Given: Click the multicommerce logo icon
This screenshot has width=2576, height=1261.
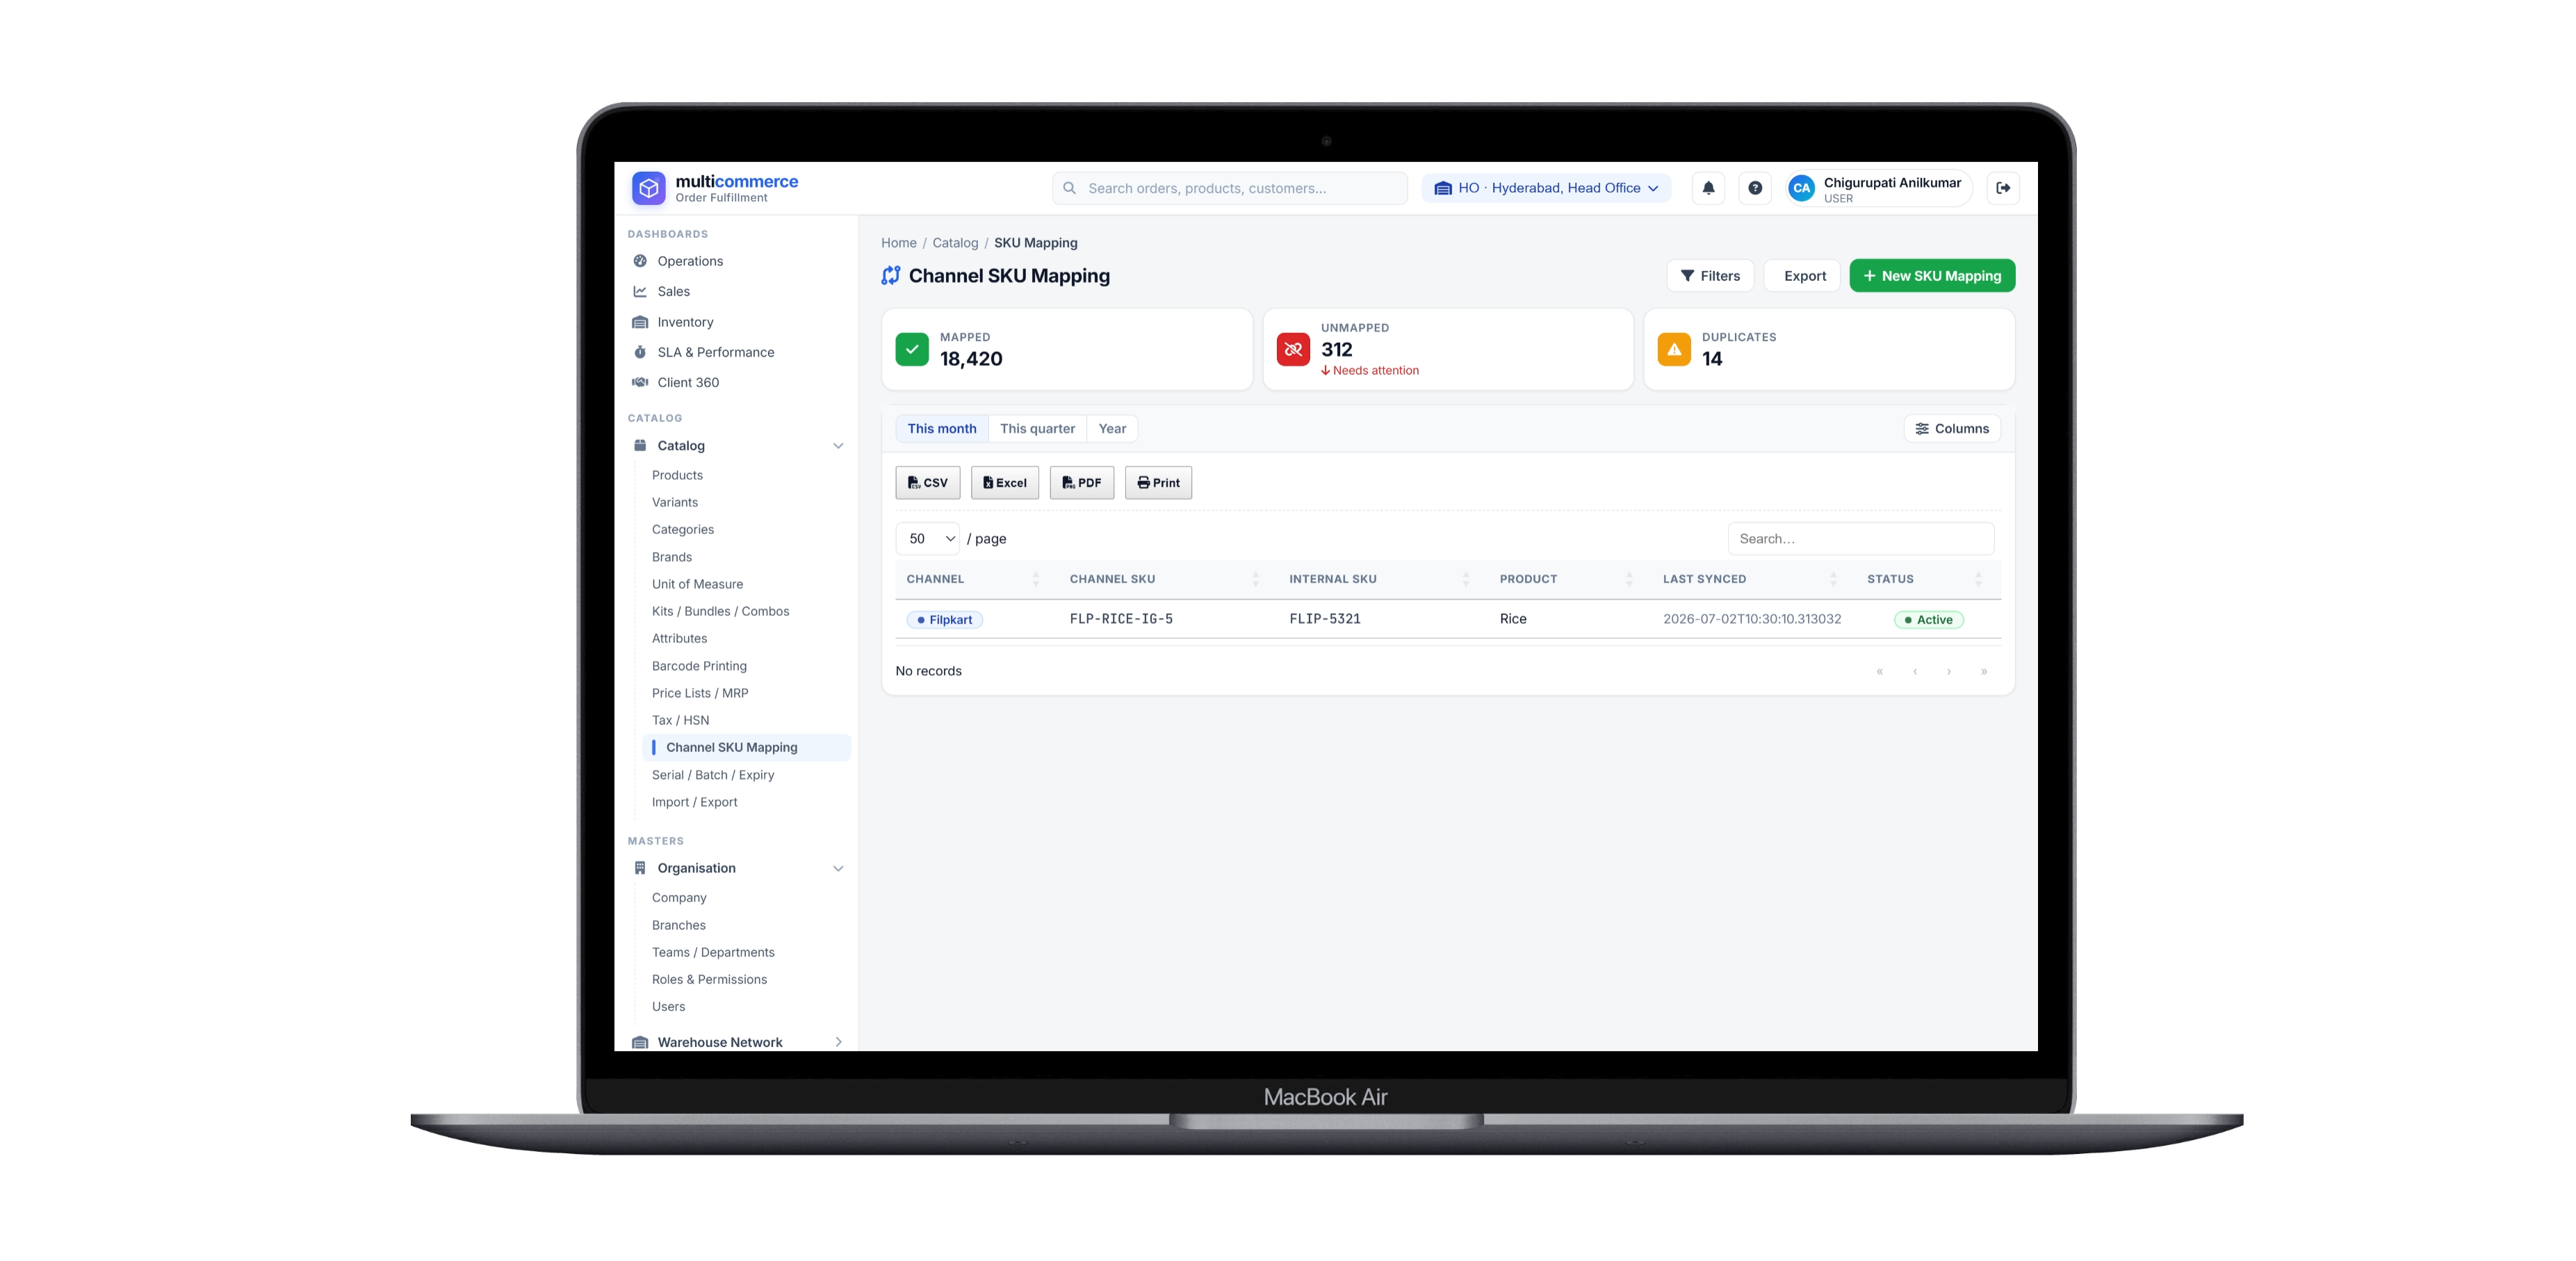Looking at the screenshot, I should 649,188.
